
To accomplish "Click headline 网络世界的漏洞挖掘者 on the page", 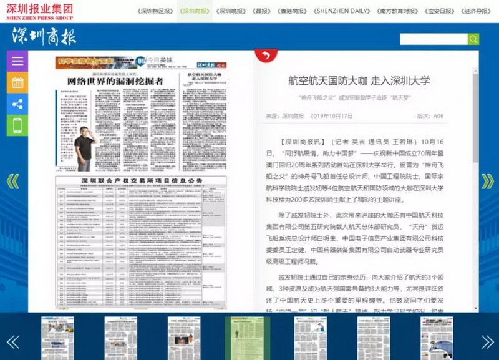I will point(115,82).
